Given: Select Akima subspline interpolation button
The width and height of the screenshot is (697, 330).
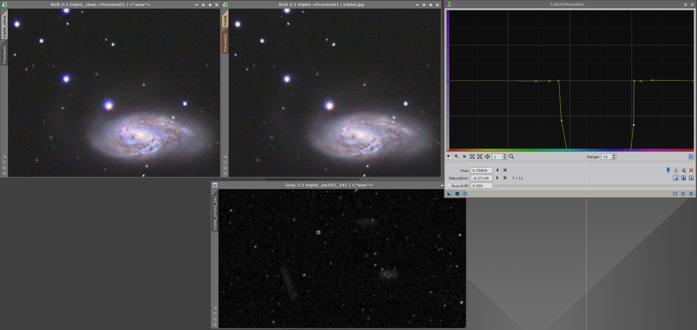Looking at the screenshot, I should (x=676, y=178).
